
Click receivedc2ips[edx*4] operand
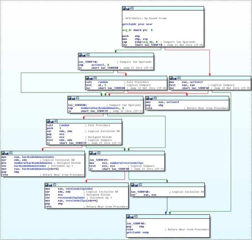click(75, 200)
